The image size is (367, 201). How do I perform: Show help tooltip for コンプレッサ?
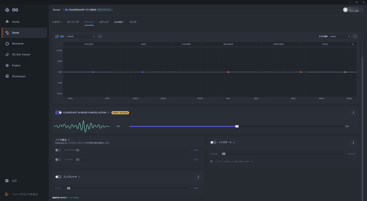(x=79, y=177)
